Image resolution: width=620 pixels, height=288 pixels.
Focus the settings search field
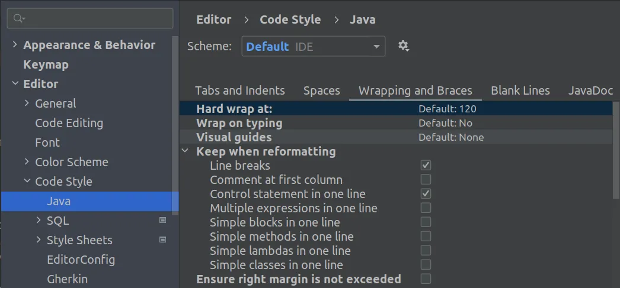click(95, 19)
